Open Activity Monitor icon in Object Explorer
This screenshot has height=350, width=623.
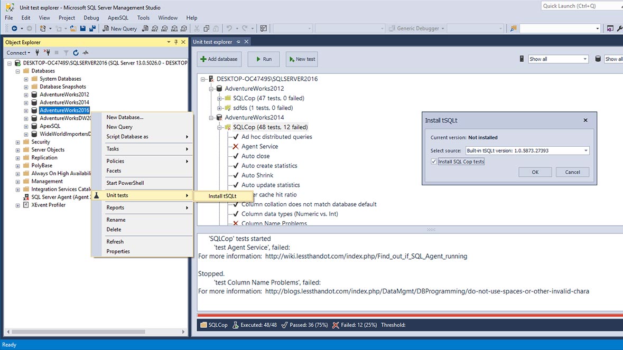86,53
